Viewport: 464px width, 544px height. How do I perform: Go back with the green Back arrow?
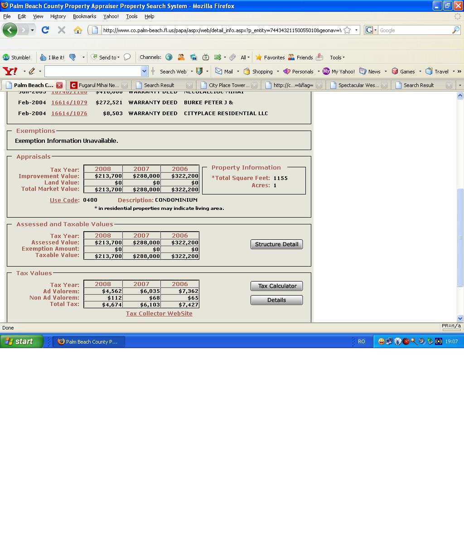[10, 30]
